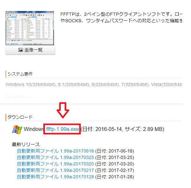Image resolution: width=191 pixels, height=188 pixels.
Task: Click the システム要件 heading
Action: (x=20, y=74)
